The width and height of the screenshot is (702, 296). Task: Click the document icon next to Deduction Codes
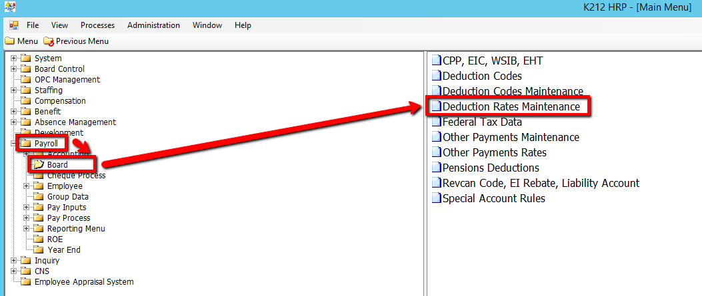pyautogui.click(x=436, y=76)
